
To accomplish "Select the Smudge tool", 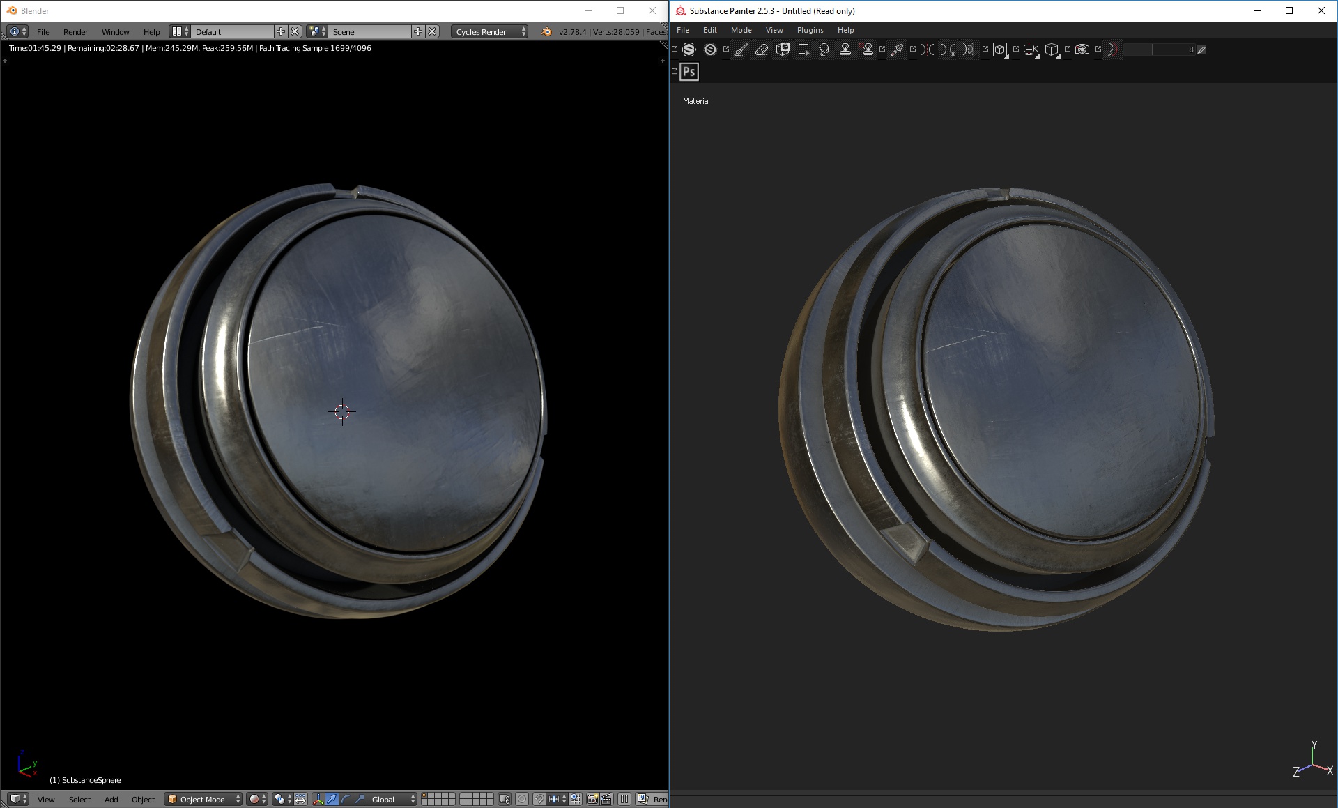I will pos(824,49).
